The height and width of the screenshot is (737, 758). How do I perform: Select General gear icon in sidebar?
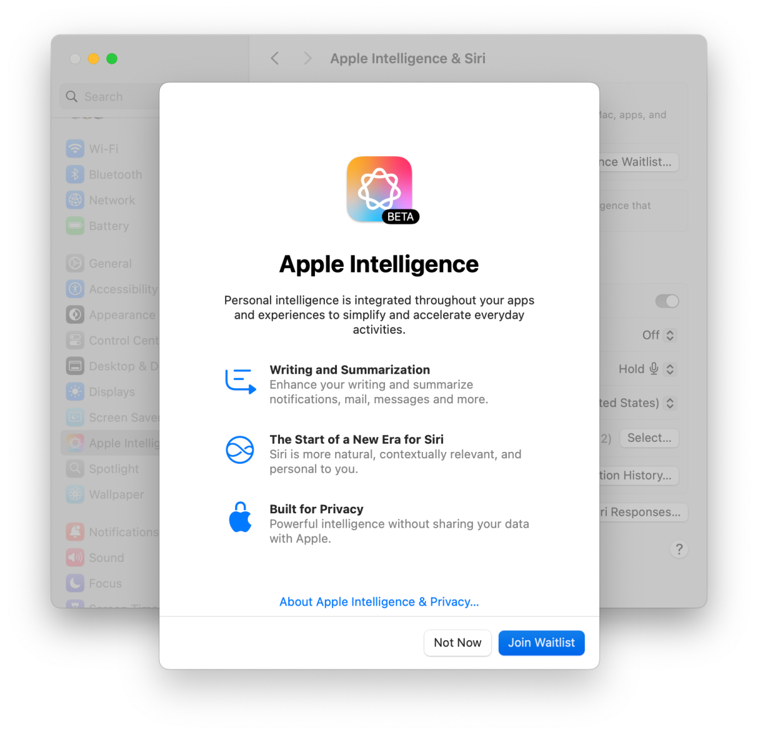pos(75,263)
